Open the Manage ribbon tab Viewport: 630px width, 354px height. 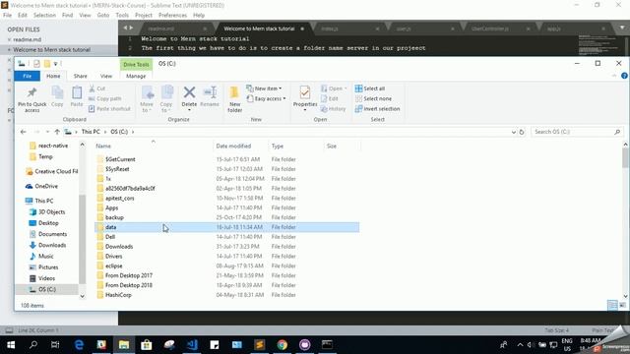point(136,76)
